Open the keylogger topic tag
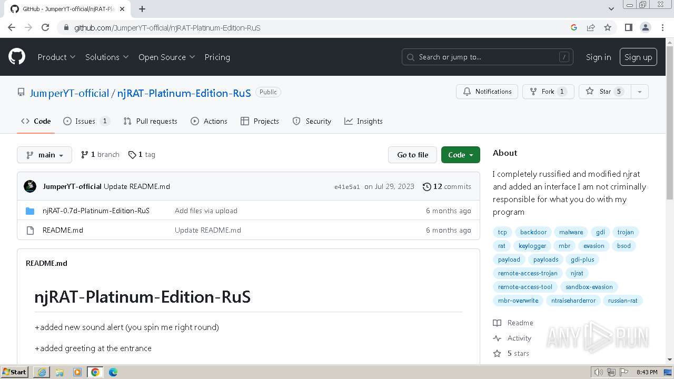Viewport: 674px width, 379px height. click(532, 246)
